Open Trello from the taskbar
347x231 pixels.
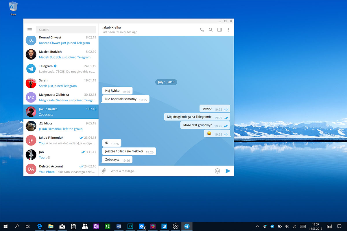click(164, 227)
